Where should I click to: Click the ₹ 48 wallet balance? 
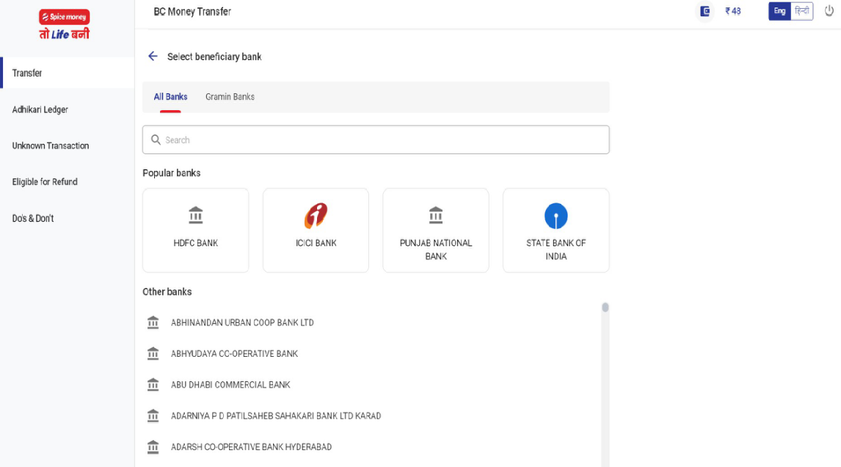coord(732,11)
